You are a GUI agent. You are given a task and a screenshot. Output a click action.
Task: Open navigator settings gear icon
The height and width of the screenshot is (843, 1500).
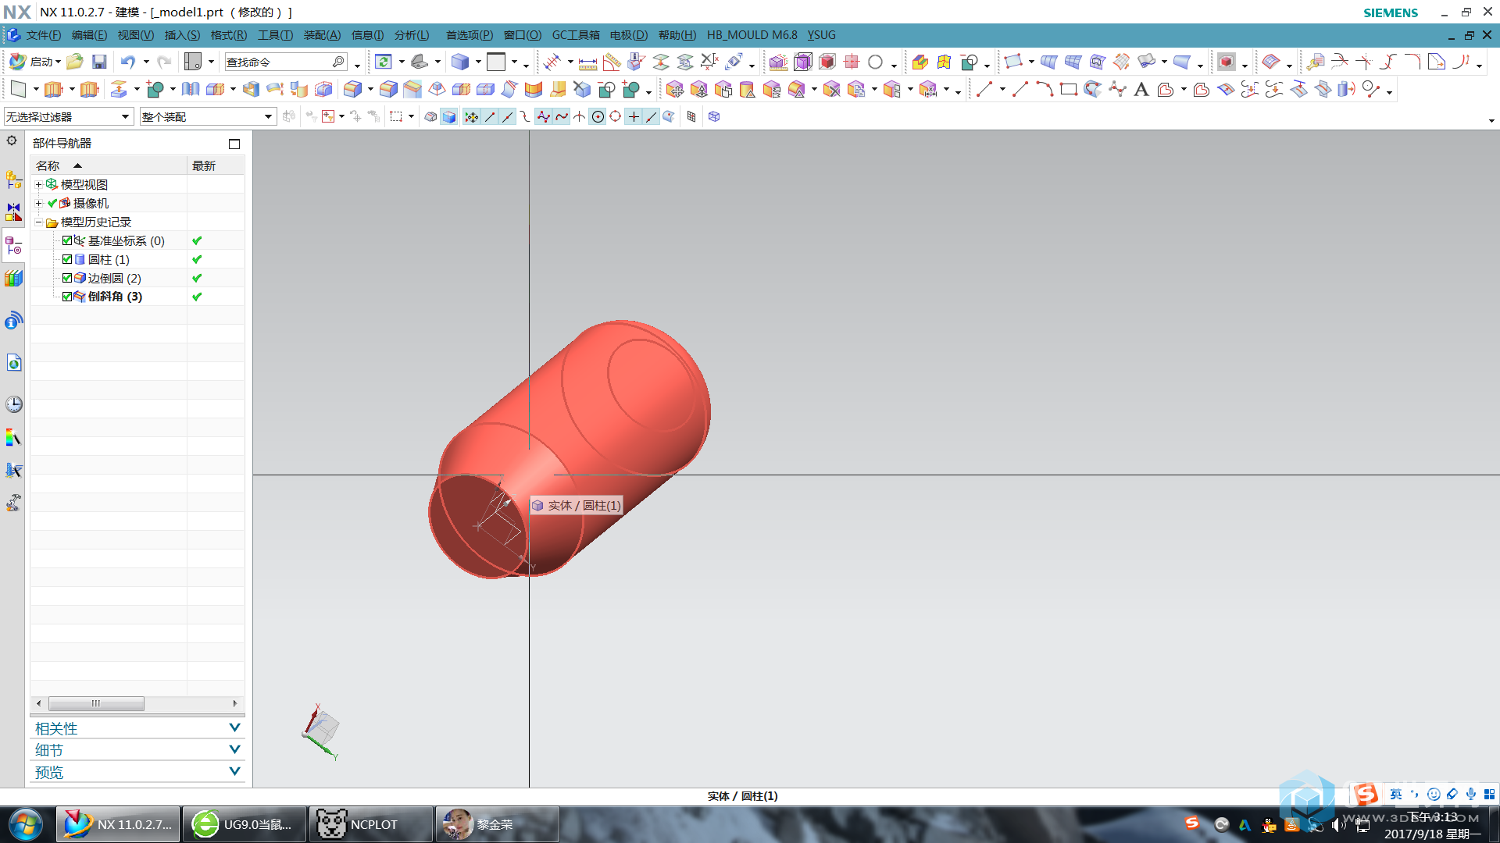[12, 140]
